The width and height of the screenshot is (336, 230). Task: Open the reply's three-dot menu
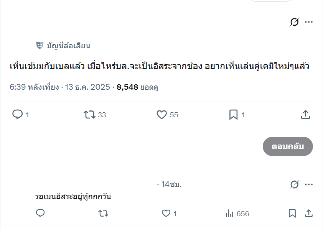pyautogui.click(x=309, y=185)
